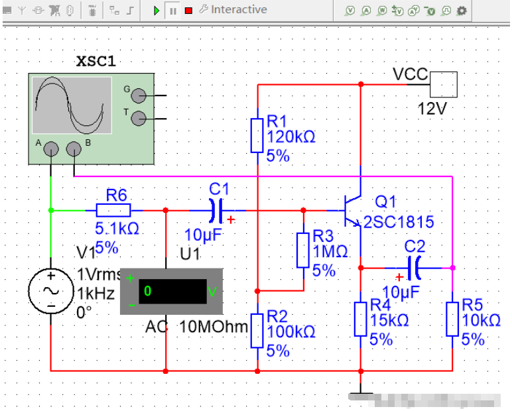Viewport: 512px width, 411px height.
Task: Click oscilloscope channel B terminal
Action: point(74,149)
